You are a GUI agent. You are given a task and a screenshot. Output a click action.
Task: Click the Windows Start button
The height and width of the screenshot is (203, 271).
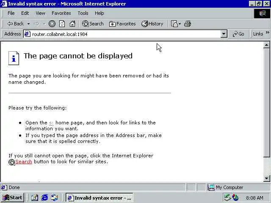[x=13, y=198]
